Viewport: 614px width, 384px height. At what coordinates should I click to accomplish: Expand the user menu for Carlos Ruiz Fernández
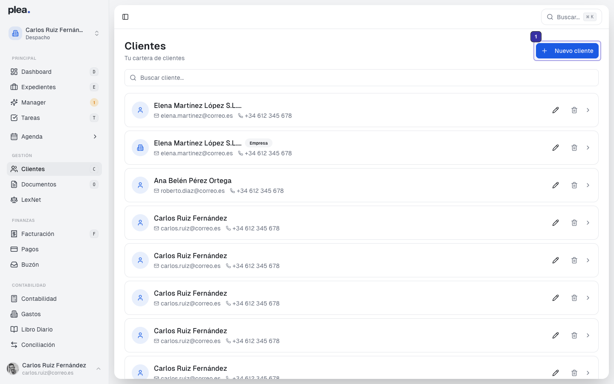point(98,369)
